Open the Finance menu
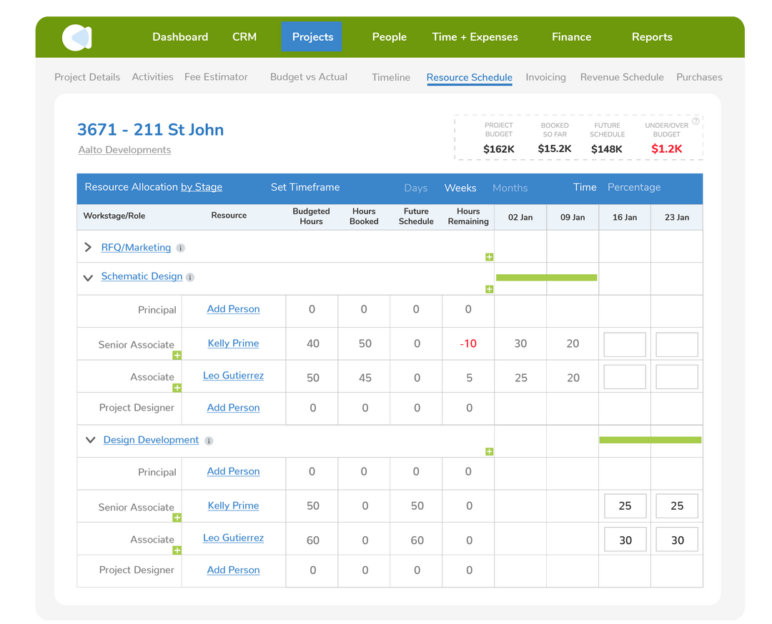 [x=571, y=37]
